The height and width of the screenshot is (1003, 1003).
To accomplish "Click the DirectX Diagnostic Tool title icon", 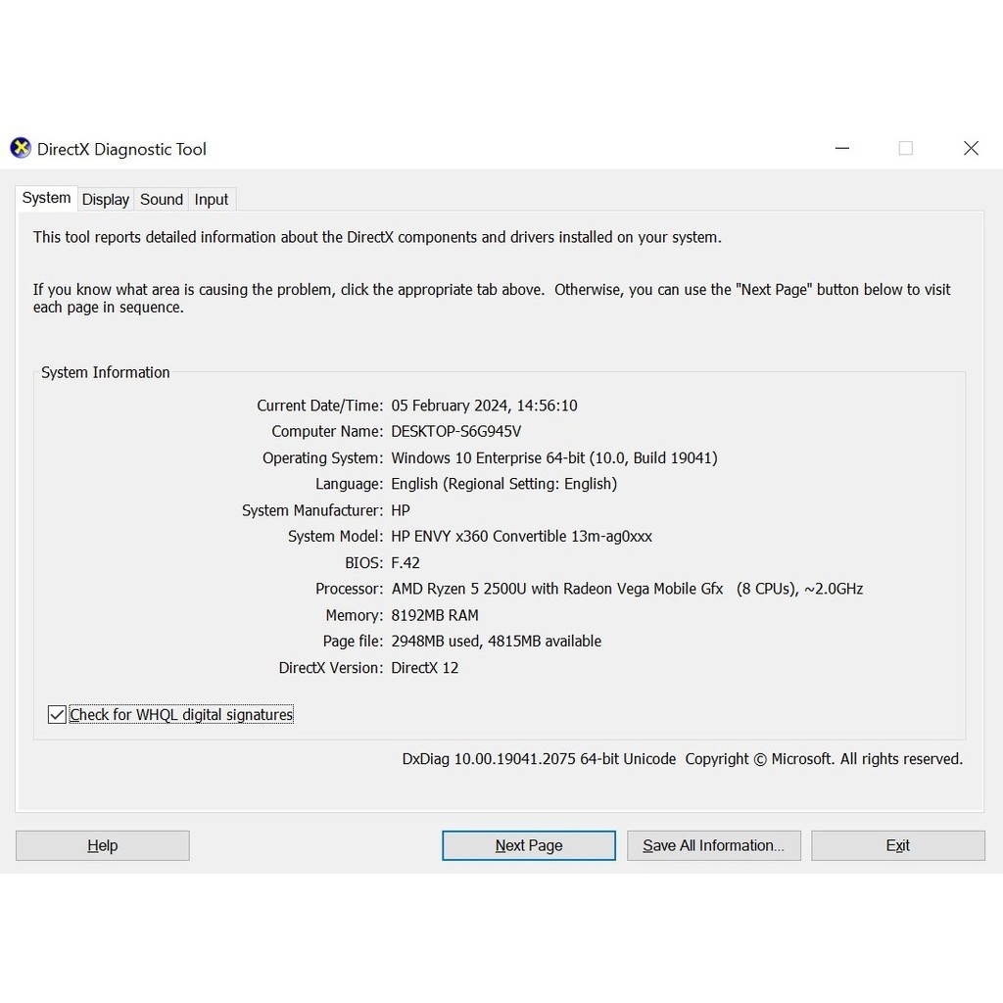I will tap(21, 149).
